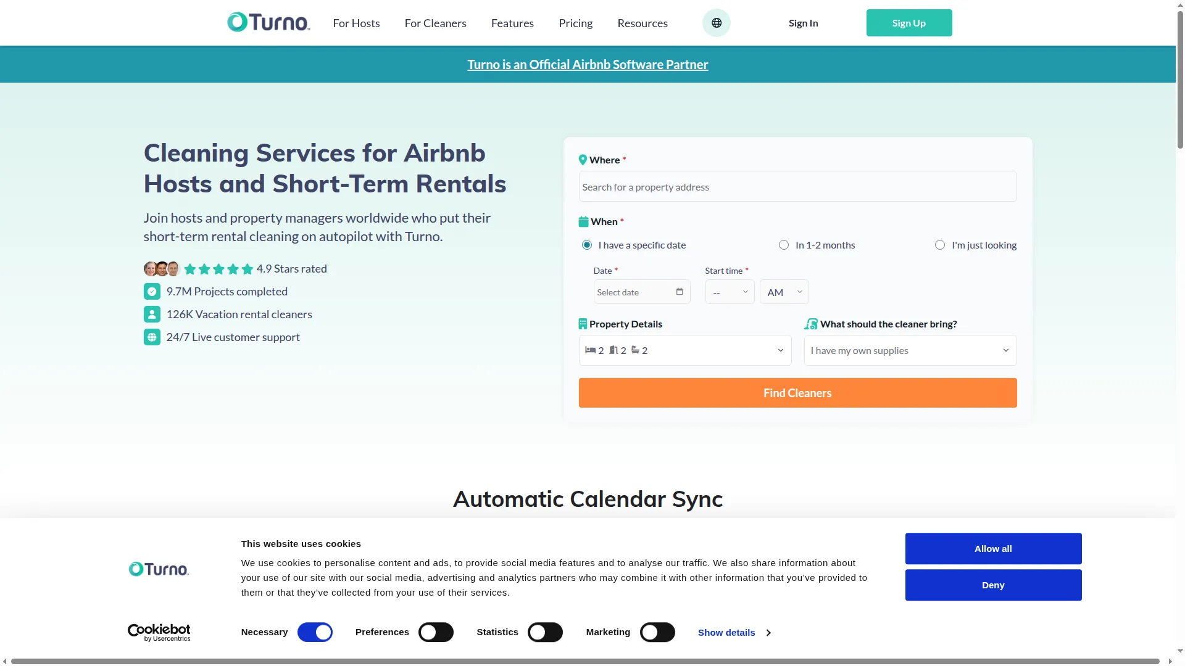The image size is (1185, 666).
Task: Select 'I'm just looking' option
Action: pyautogui.click(x=940, y=245)
